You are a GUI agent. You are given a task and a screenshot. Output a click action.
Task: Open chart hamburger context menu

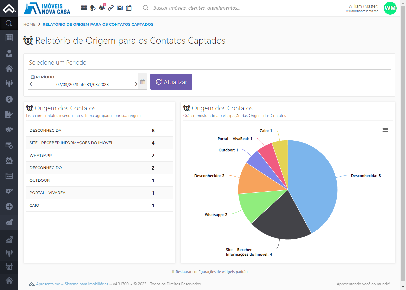coord(385,130)
